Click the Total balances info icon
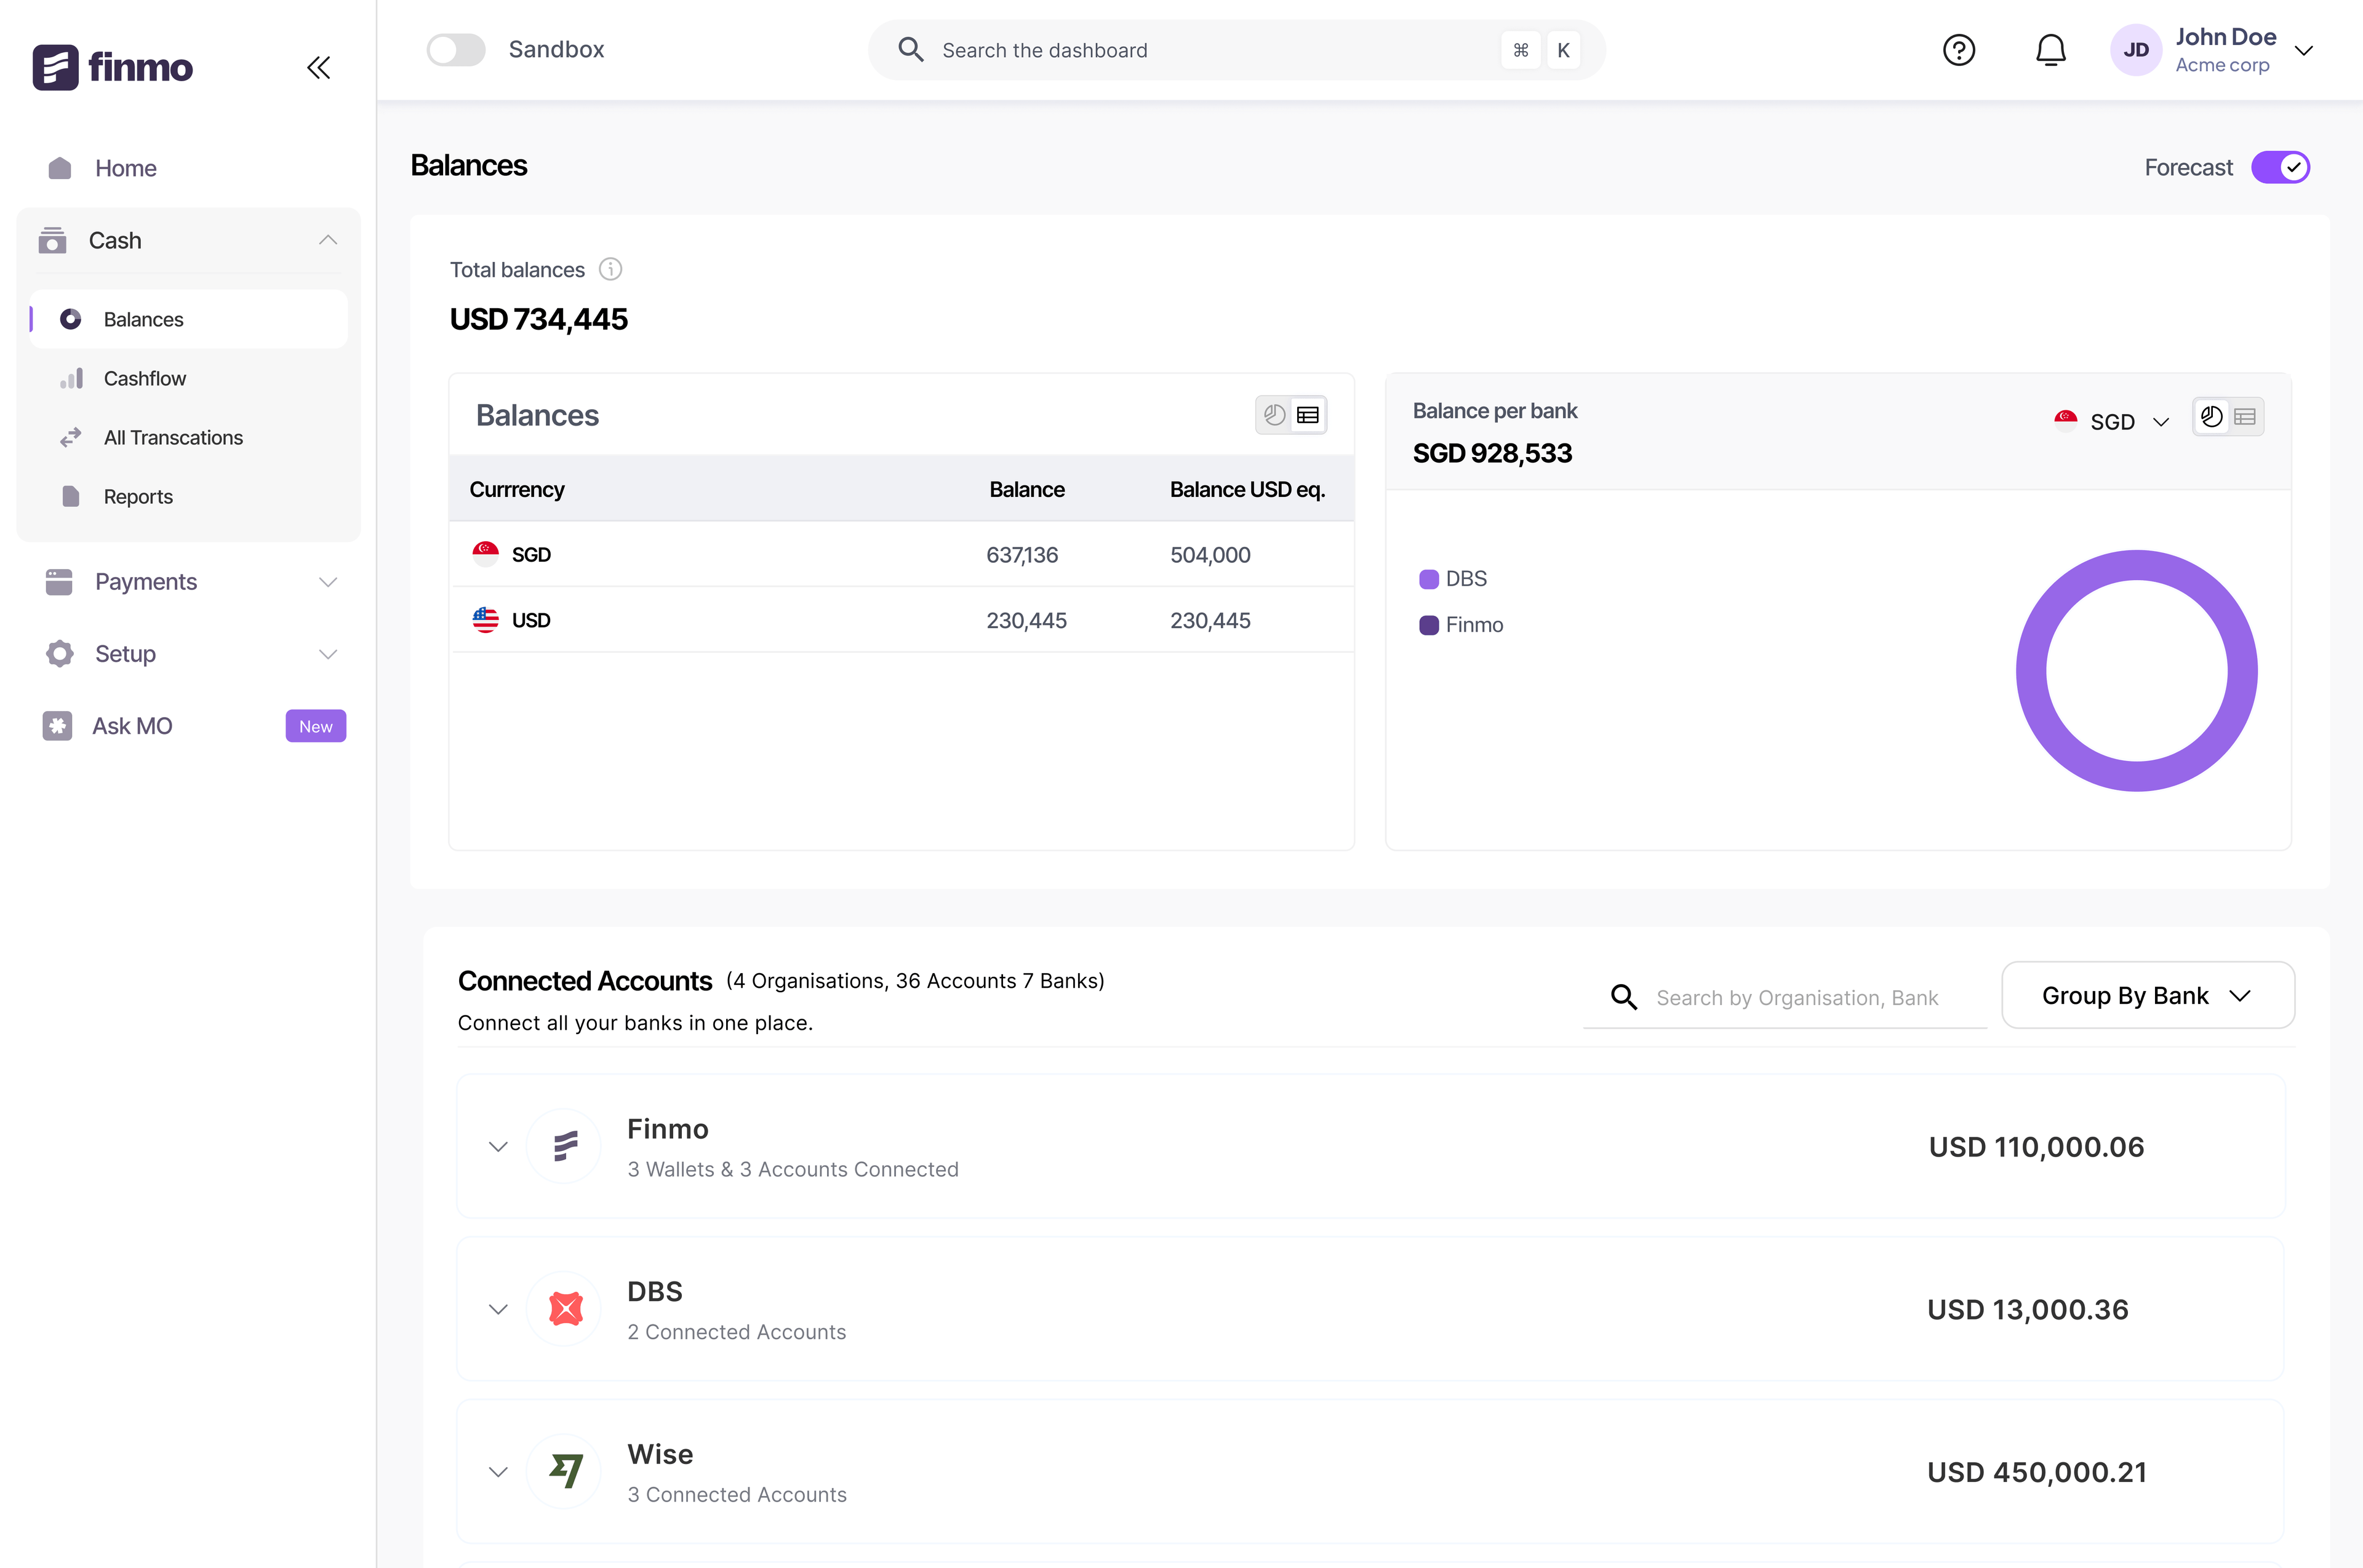Image resolution: width=2363 pixels, height=1568 pixels. (609, 270)
